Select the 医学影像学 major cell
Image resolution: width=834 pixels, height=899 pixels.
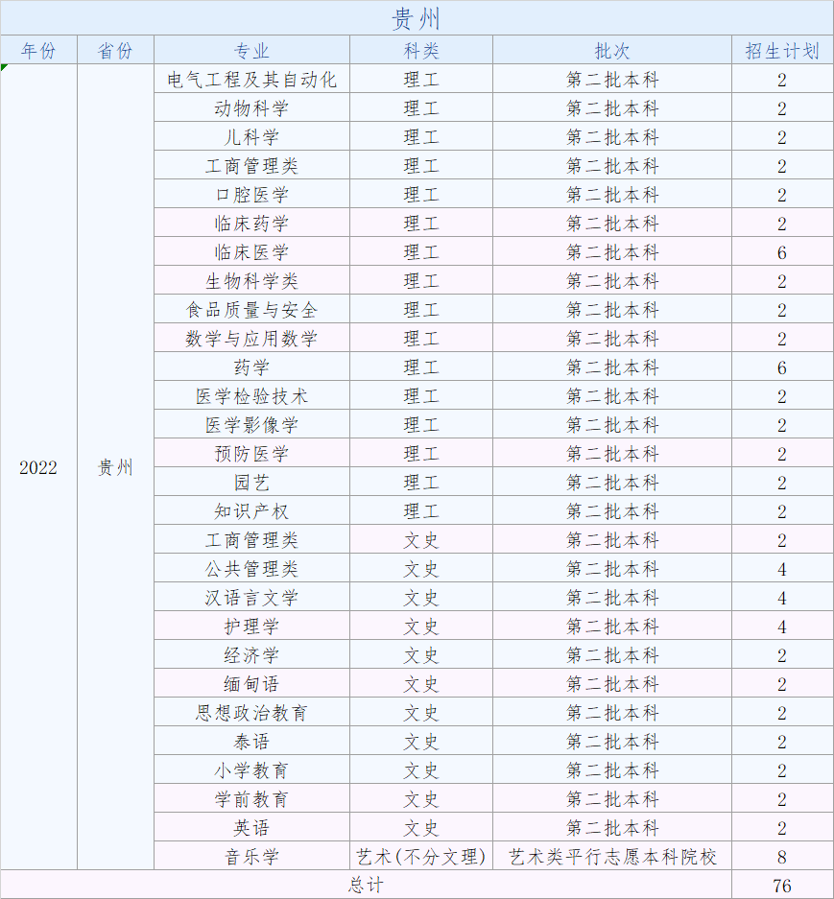click(x=251, y=425)
